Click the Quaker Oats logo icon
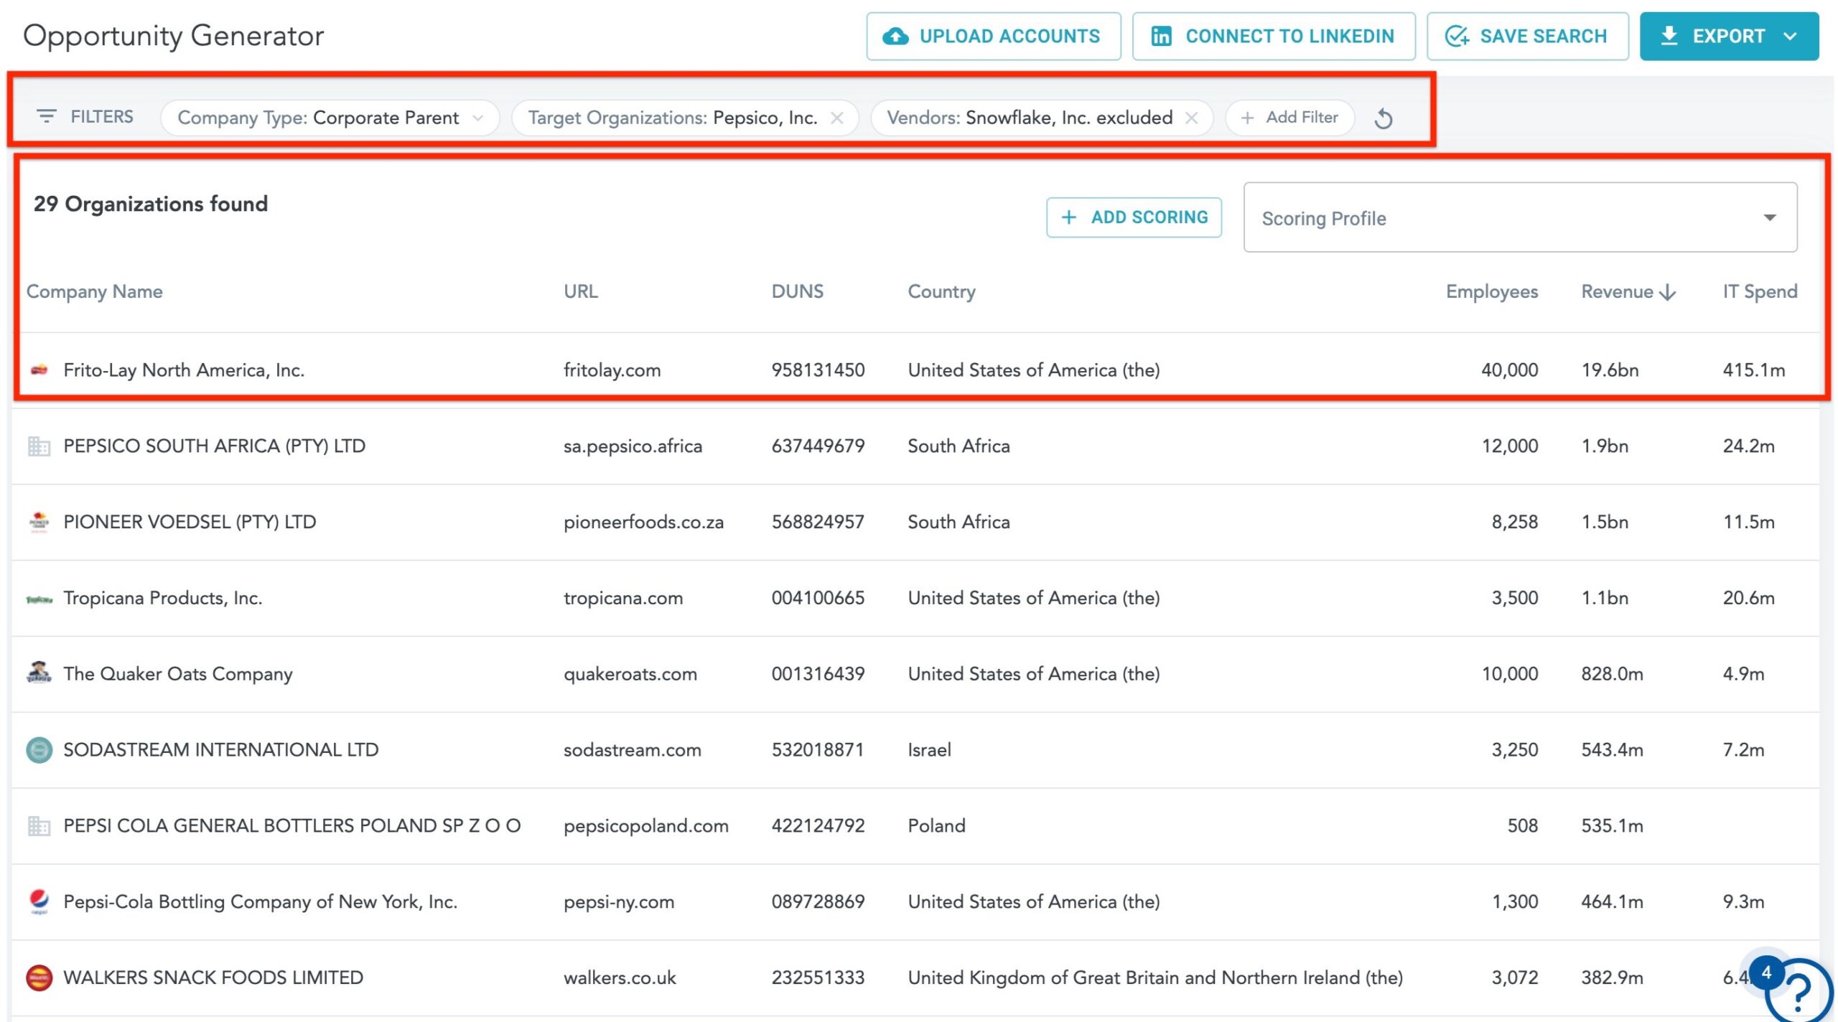The image size is (1838, 1022). pyautogui.click(x=39, y=673)
